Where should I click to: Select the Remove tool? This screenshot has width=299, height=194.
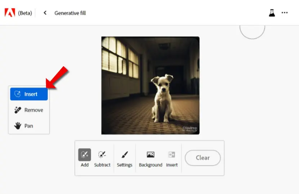click(29, 110)
